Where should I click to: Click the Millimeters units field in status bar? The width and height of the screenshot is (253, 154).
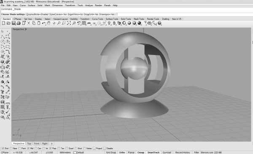(65, 152)
